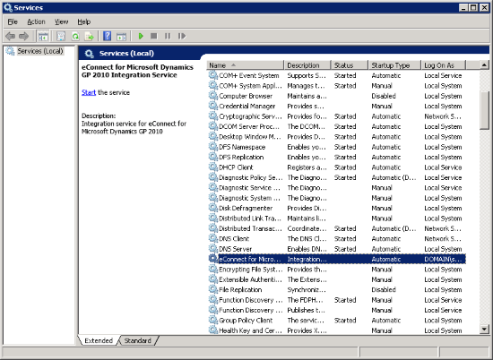Switch to the Extended tab
The height and width of the screenshot is (360, 493).
(99, 340)
